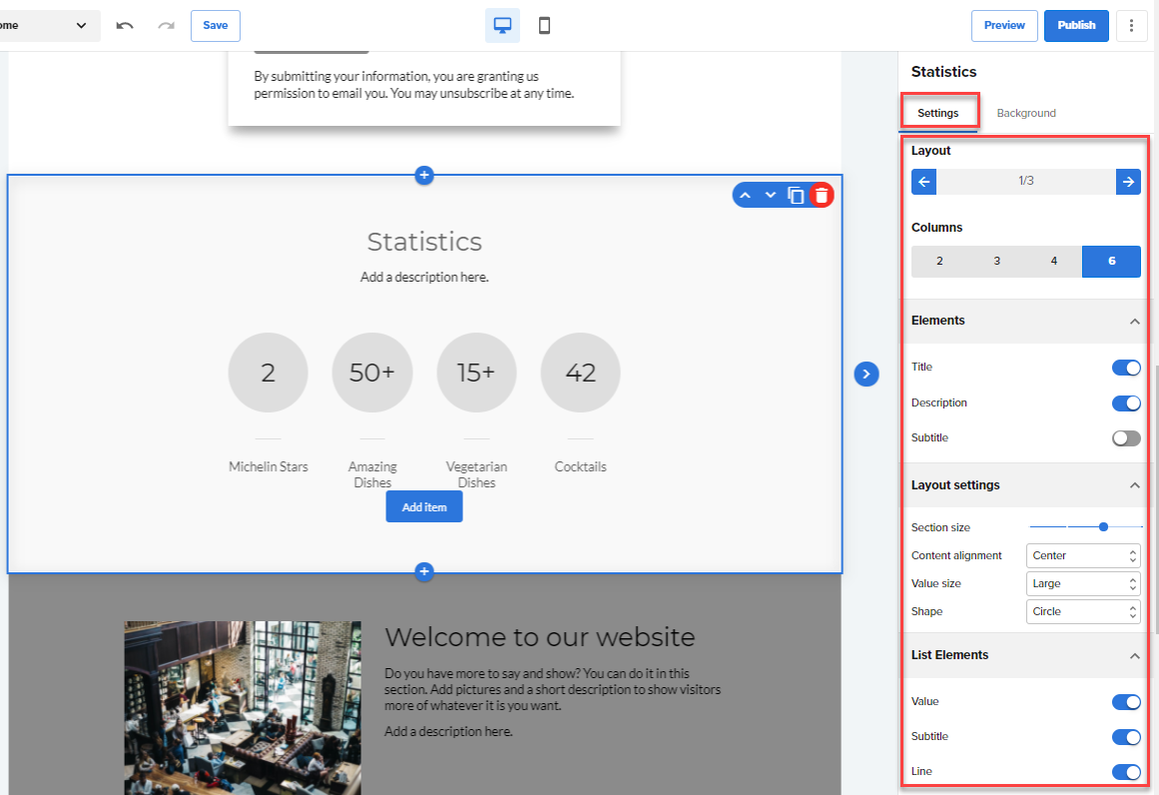The width and height of the screenshot is (1159, 795).
Task: Open the Shape dropdown
Action: [x=1083, y=611]
